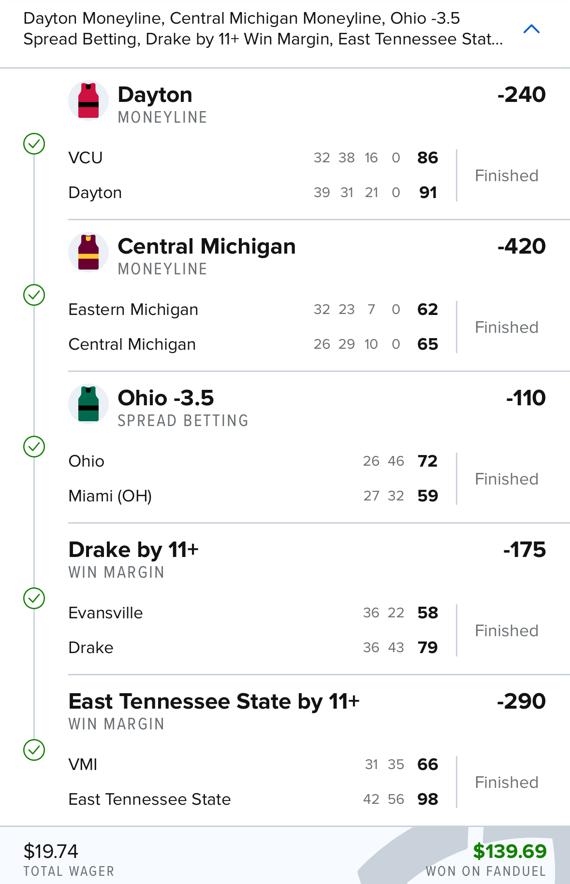570x884 pixels.
Task: Click the Central Michigan maroon jersey icon
Action: point(88,252)
